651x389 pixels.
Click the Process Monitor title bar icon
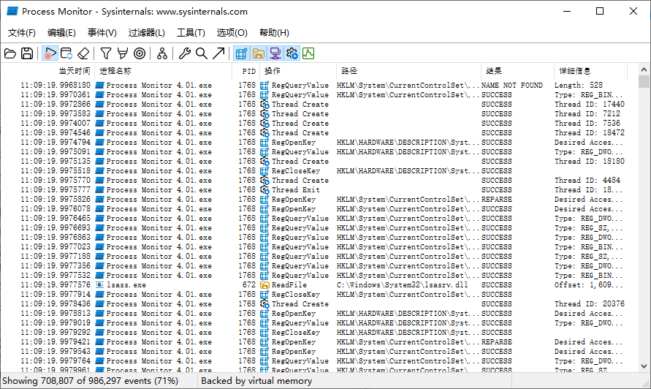tap(12, 11)
